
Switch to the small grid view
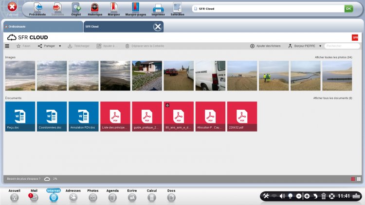(x=353, y=179)
